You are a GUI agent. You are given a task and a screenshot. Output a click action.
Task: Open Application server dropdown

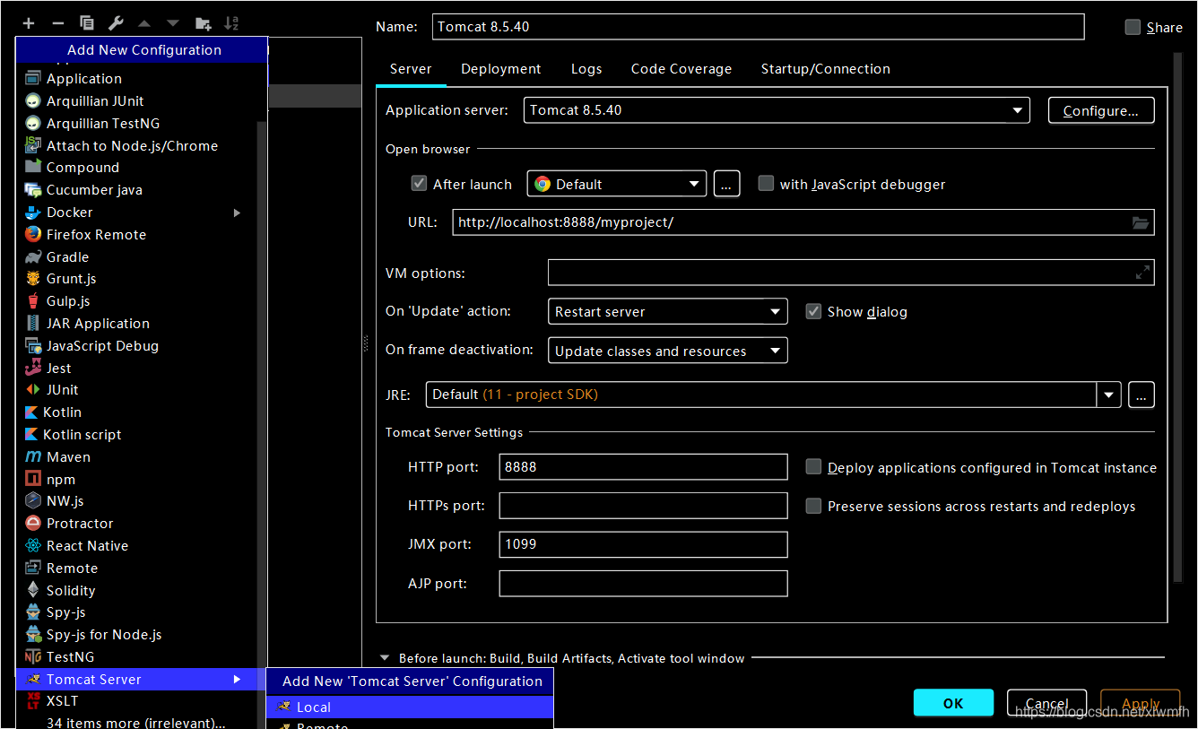click(x=777, y=110)
